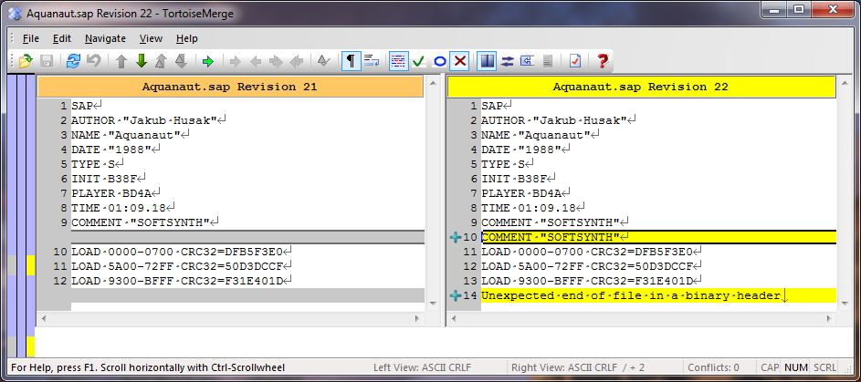Image resolution: width=861 pixels, height=382 pixels.
Task: Click the first grey left-arrow icon
Action: pyautogui.click(x=256, y=61)
